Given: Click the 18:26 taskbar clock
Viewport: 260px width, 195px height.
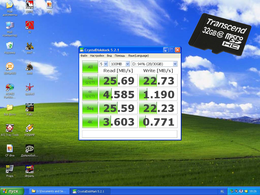Looking at the screenshot, I should (253, 191).
